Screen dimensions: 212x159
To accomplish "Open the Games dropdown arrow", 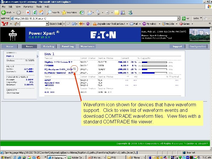I will click(192, 24).
